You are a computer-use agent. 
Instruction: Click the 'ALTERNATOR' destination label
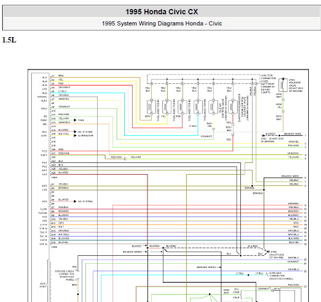point(85,135)
